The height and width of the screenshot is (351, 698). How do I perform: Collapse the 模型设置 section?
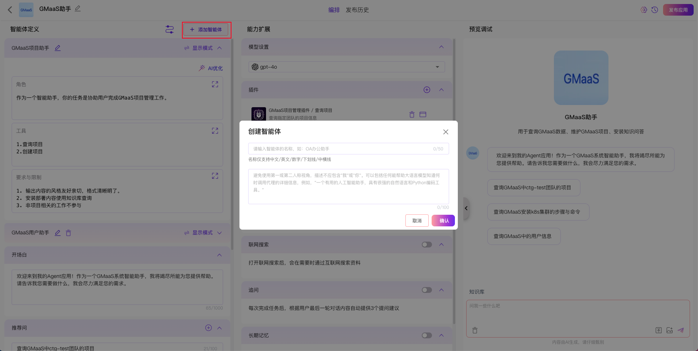pyautogui.click(x=441, y=47)
